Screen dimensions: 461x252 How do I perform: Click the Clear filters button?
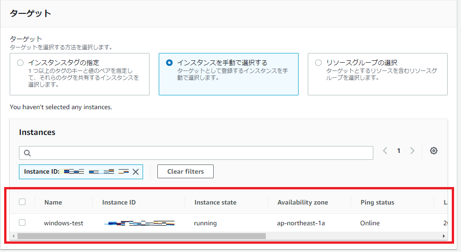pyautogui.click(x=186, y=171)
